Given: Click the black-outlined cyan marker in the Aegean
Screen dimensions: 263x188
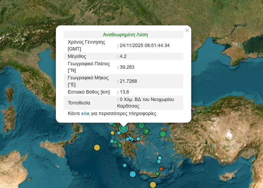Looking at the screenshot, I should coord(160,158).
